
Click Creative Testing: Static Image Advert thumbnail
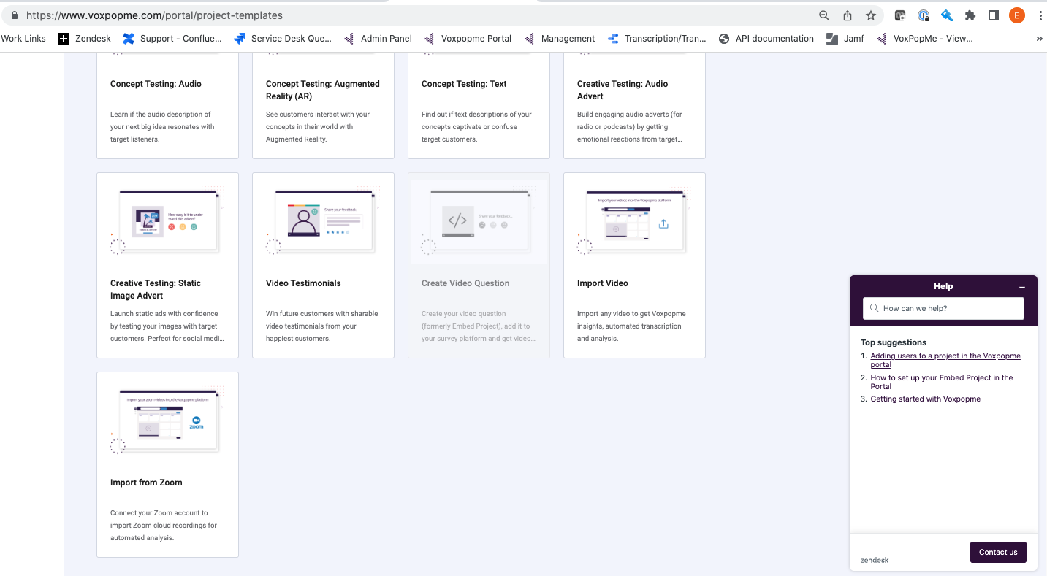coord(168,221)
